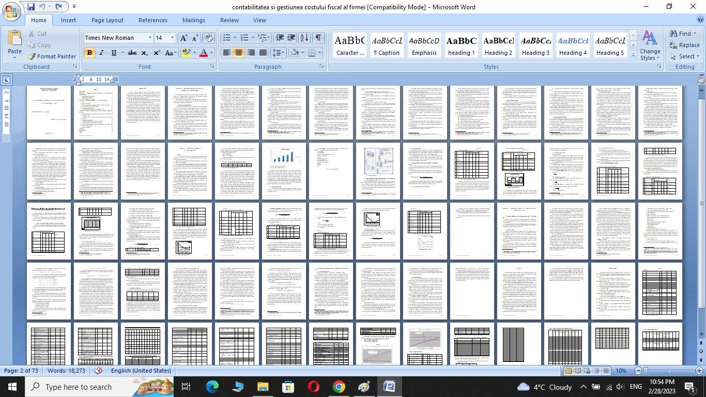
Task: Click the Grow Font icon
Action: (183, 38)
